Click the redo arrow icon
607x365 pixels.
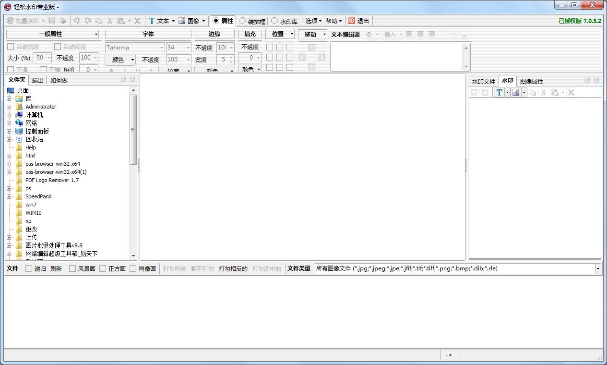[88, 21]
